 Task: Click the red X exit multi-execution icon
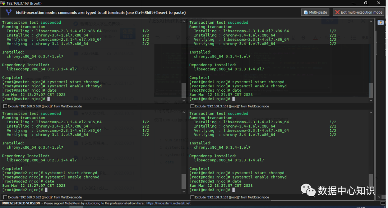[337, 12]
